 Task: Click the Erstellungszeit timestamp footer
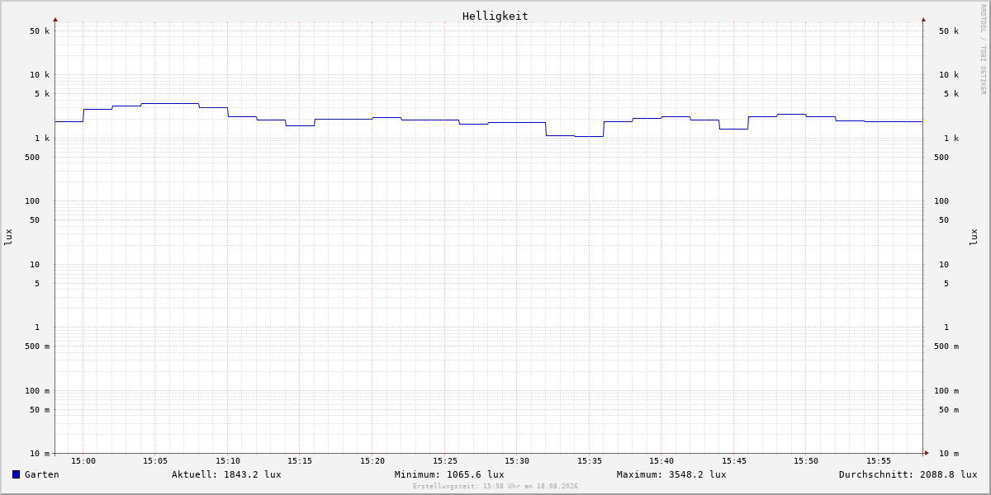[495, 487]
